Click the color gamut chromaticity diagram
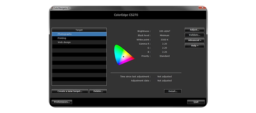 click(x=124, y=55)
